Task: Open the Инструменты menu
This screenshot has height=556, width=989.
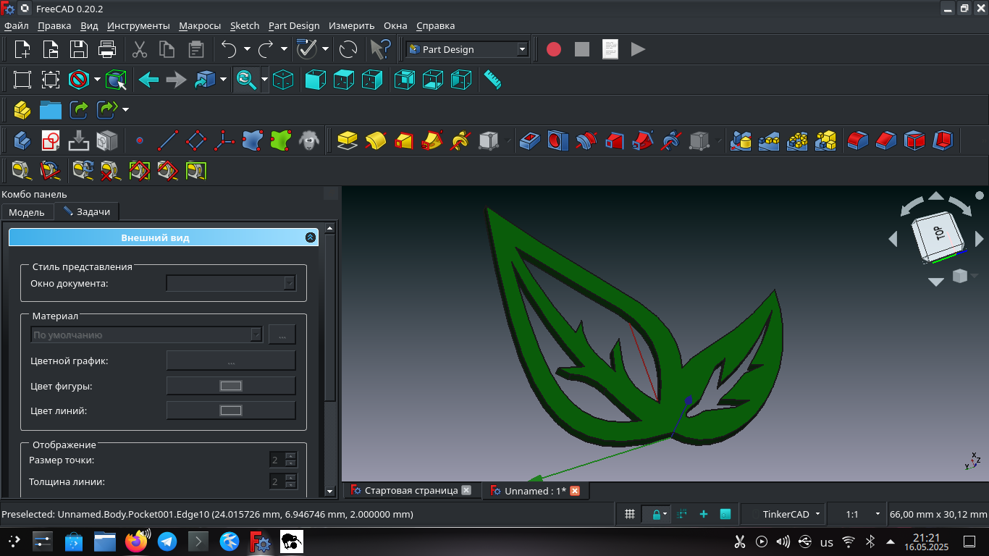Action: (x=138, y=25)
